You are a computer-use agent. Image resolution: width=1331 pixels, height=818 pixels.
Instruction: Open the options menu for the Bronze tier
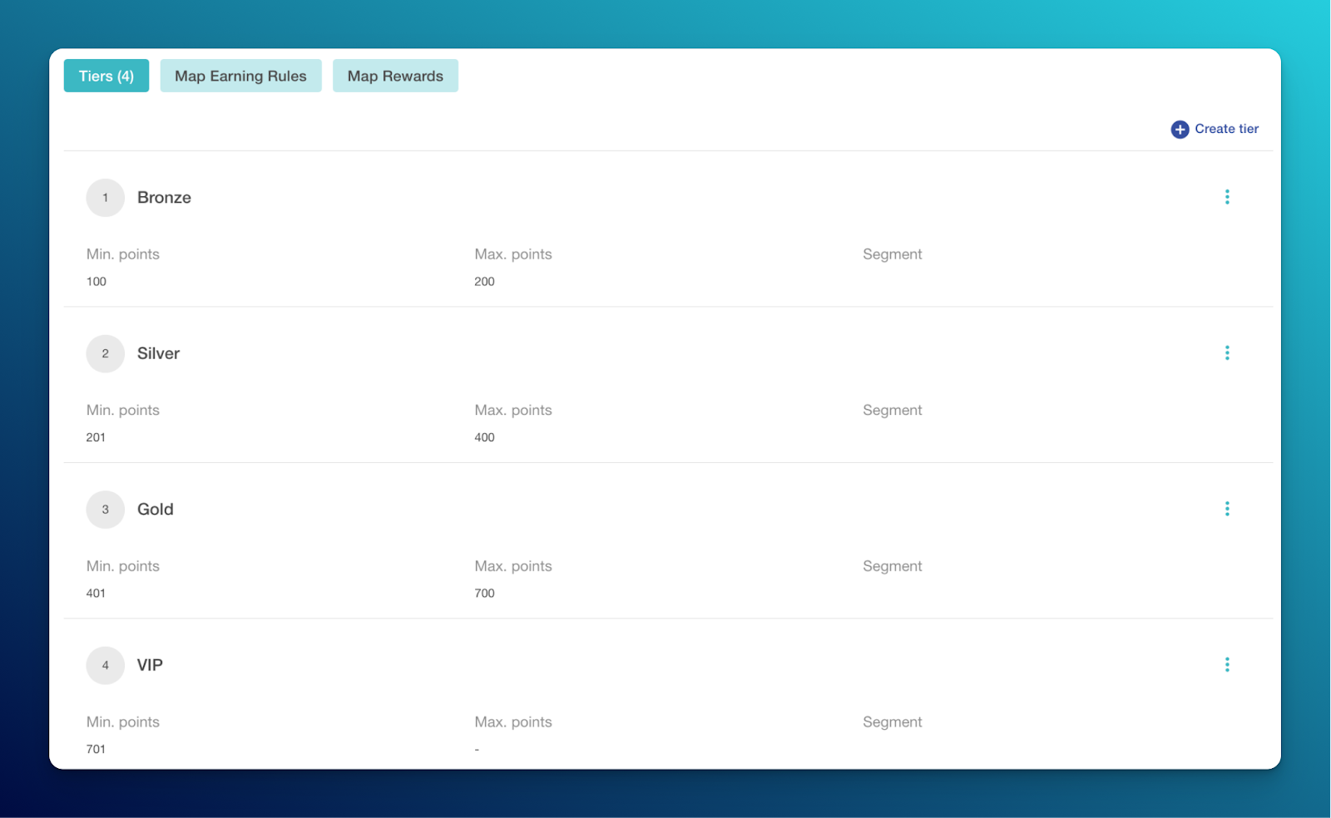point(1227,197)
